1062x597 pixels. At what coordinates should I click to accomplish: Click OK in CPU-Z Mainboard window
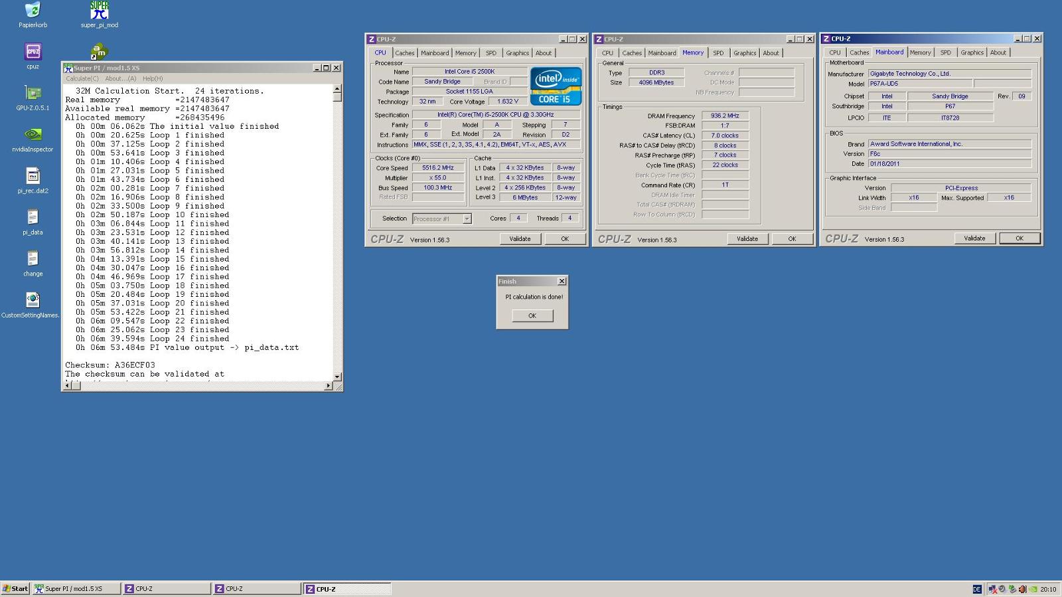(1020, 238)
